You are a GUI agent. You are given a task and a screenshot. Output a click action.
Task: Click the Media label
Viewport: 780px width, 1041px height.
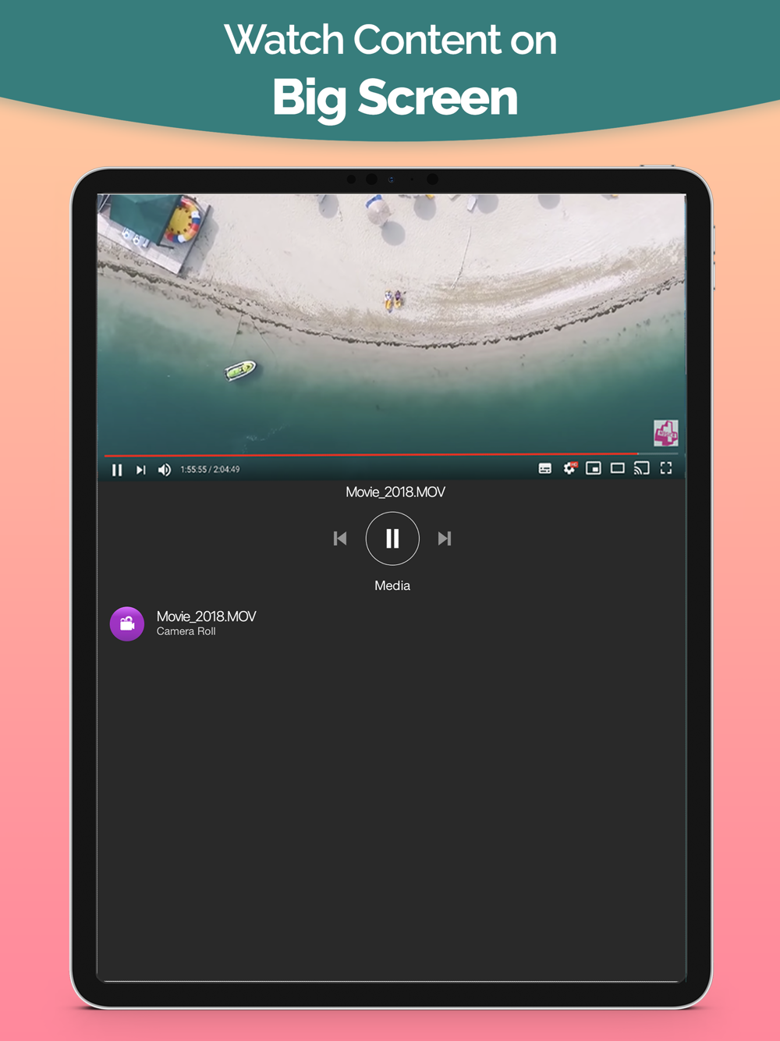(392, 585)
